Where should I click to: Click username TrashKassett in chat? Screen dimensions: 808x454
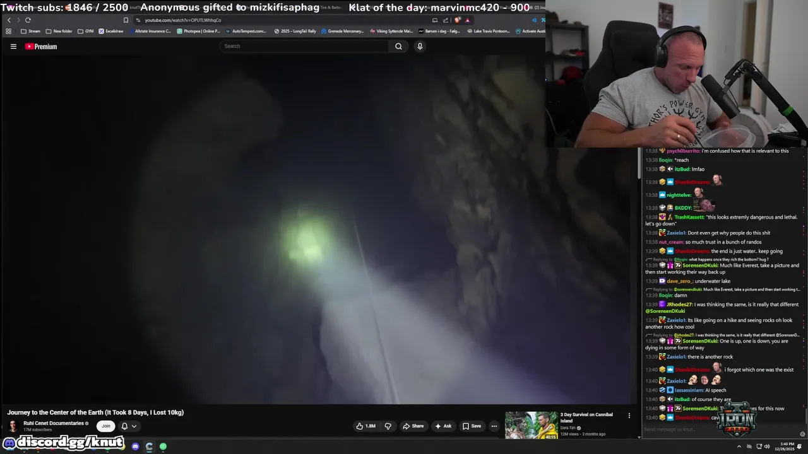689,217
